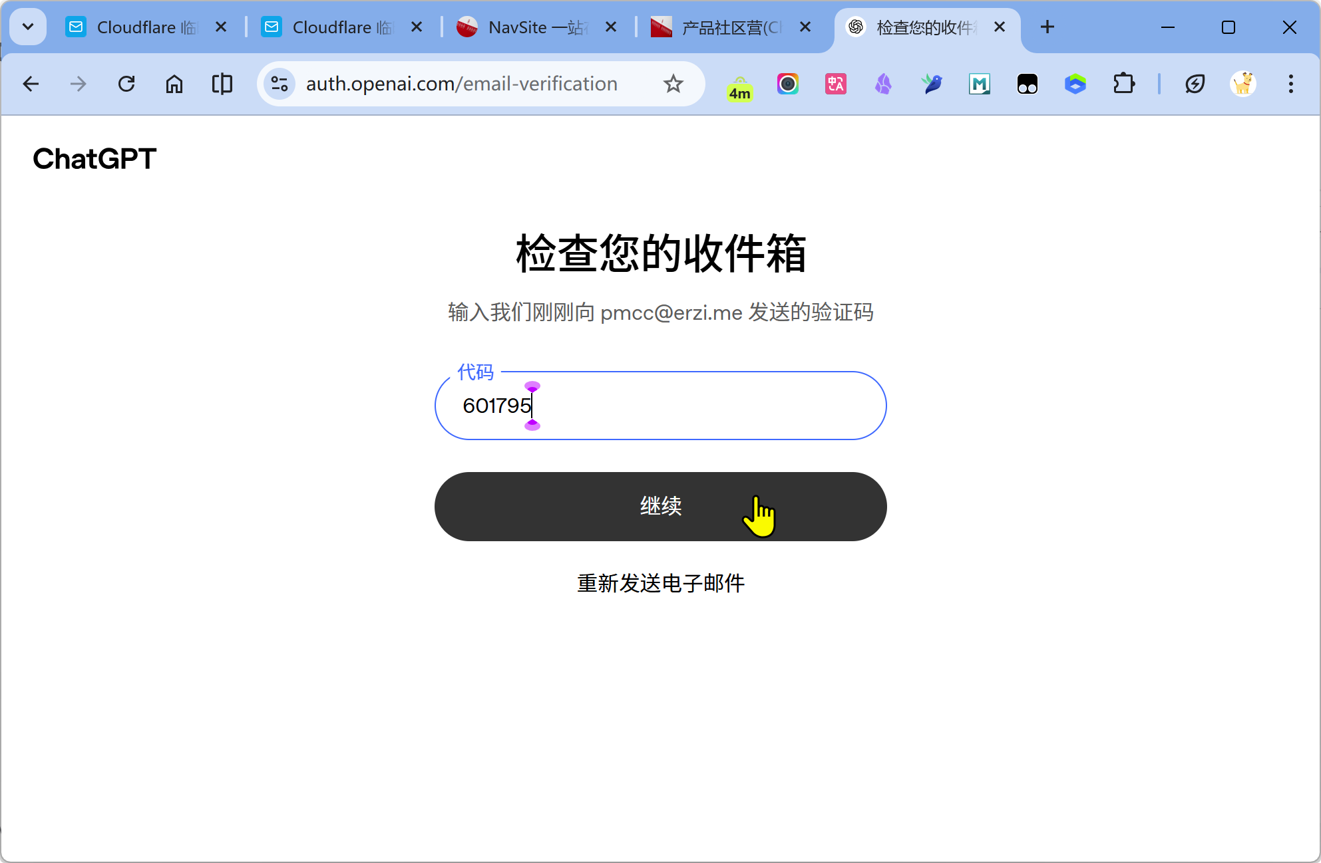Open the blue bird extension icon
Screen dimensions: 1321x863
tap(932, 84)
